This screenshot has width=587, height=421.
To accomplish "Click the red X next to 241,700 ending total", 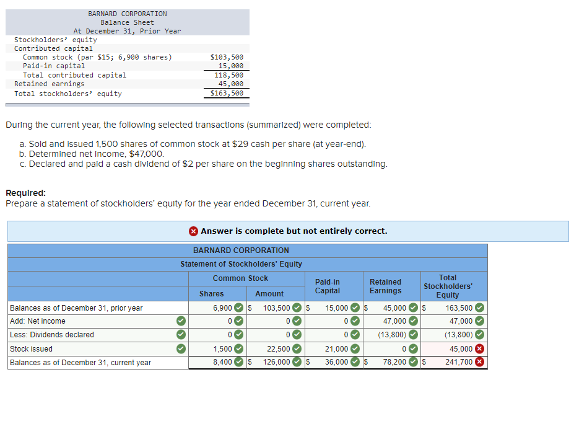I will 479,362.
